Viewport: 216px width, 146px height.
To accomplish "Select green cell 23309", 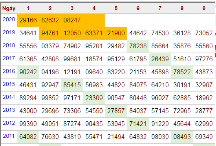I will [94, 98].
